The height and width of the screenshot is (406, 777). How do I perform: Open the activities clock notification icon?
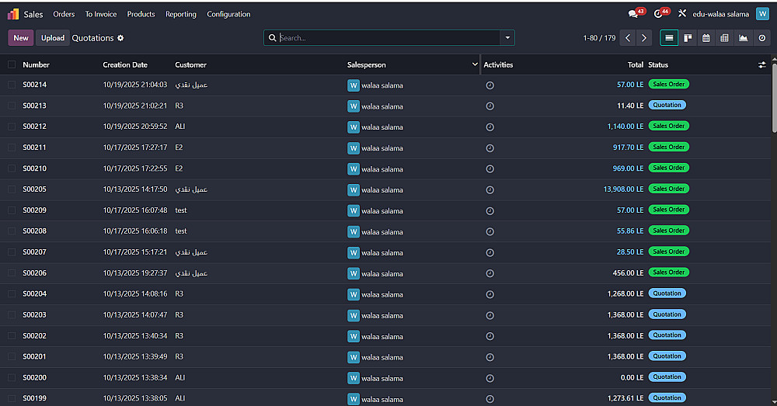659,14
